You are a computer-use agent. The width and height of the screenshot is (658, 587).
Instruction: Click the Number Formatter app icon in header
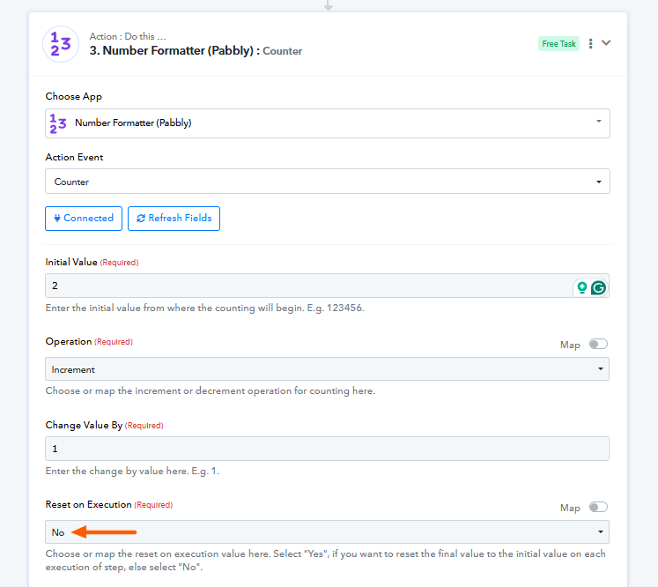pos(61,44)
